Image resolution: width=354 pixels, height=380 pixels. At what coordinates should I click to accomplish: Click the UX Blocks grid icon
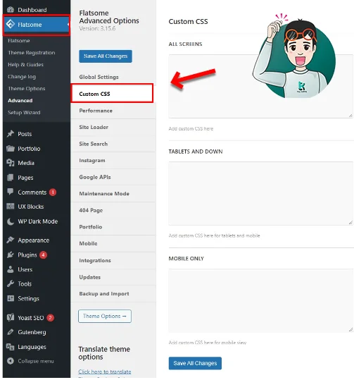coord(11,207)
